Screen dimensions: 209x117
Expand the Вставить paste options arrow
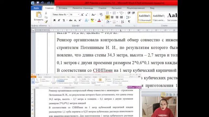(x=39, y=22)
